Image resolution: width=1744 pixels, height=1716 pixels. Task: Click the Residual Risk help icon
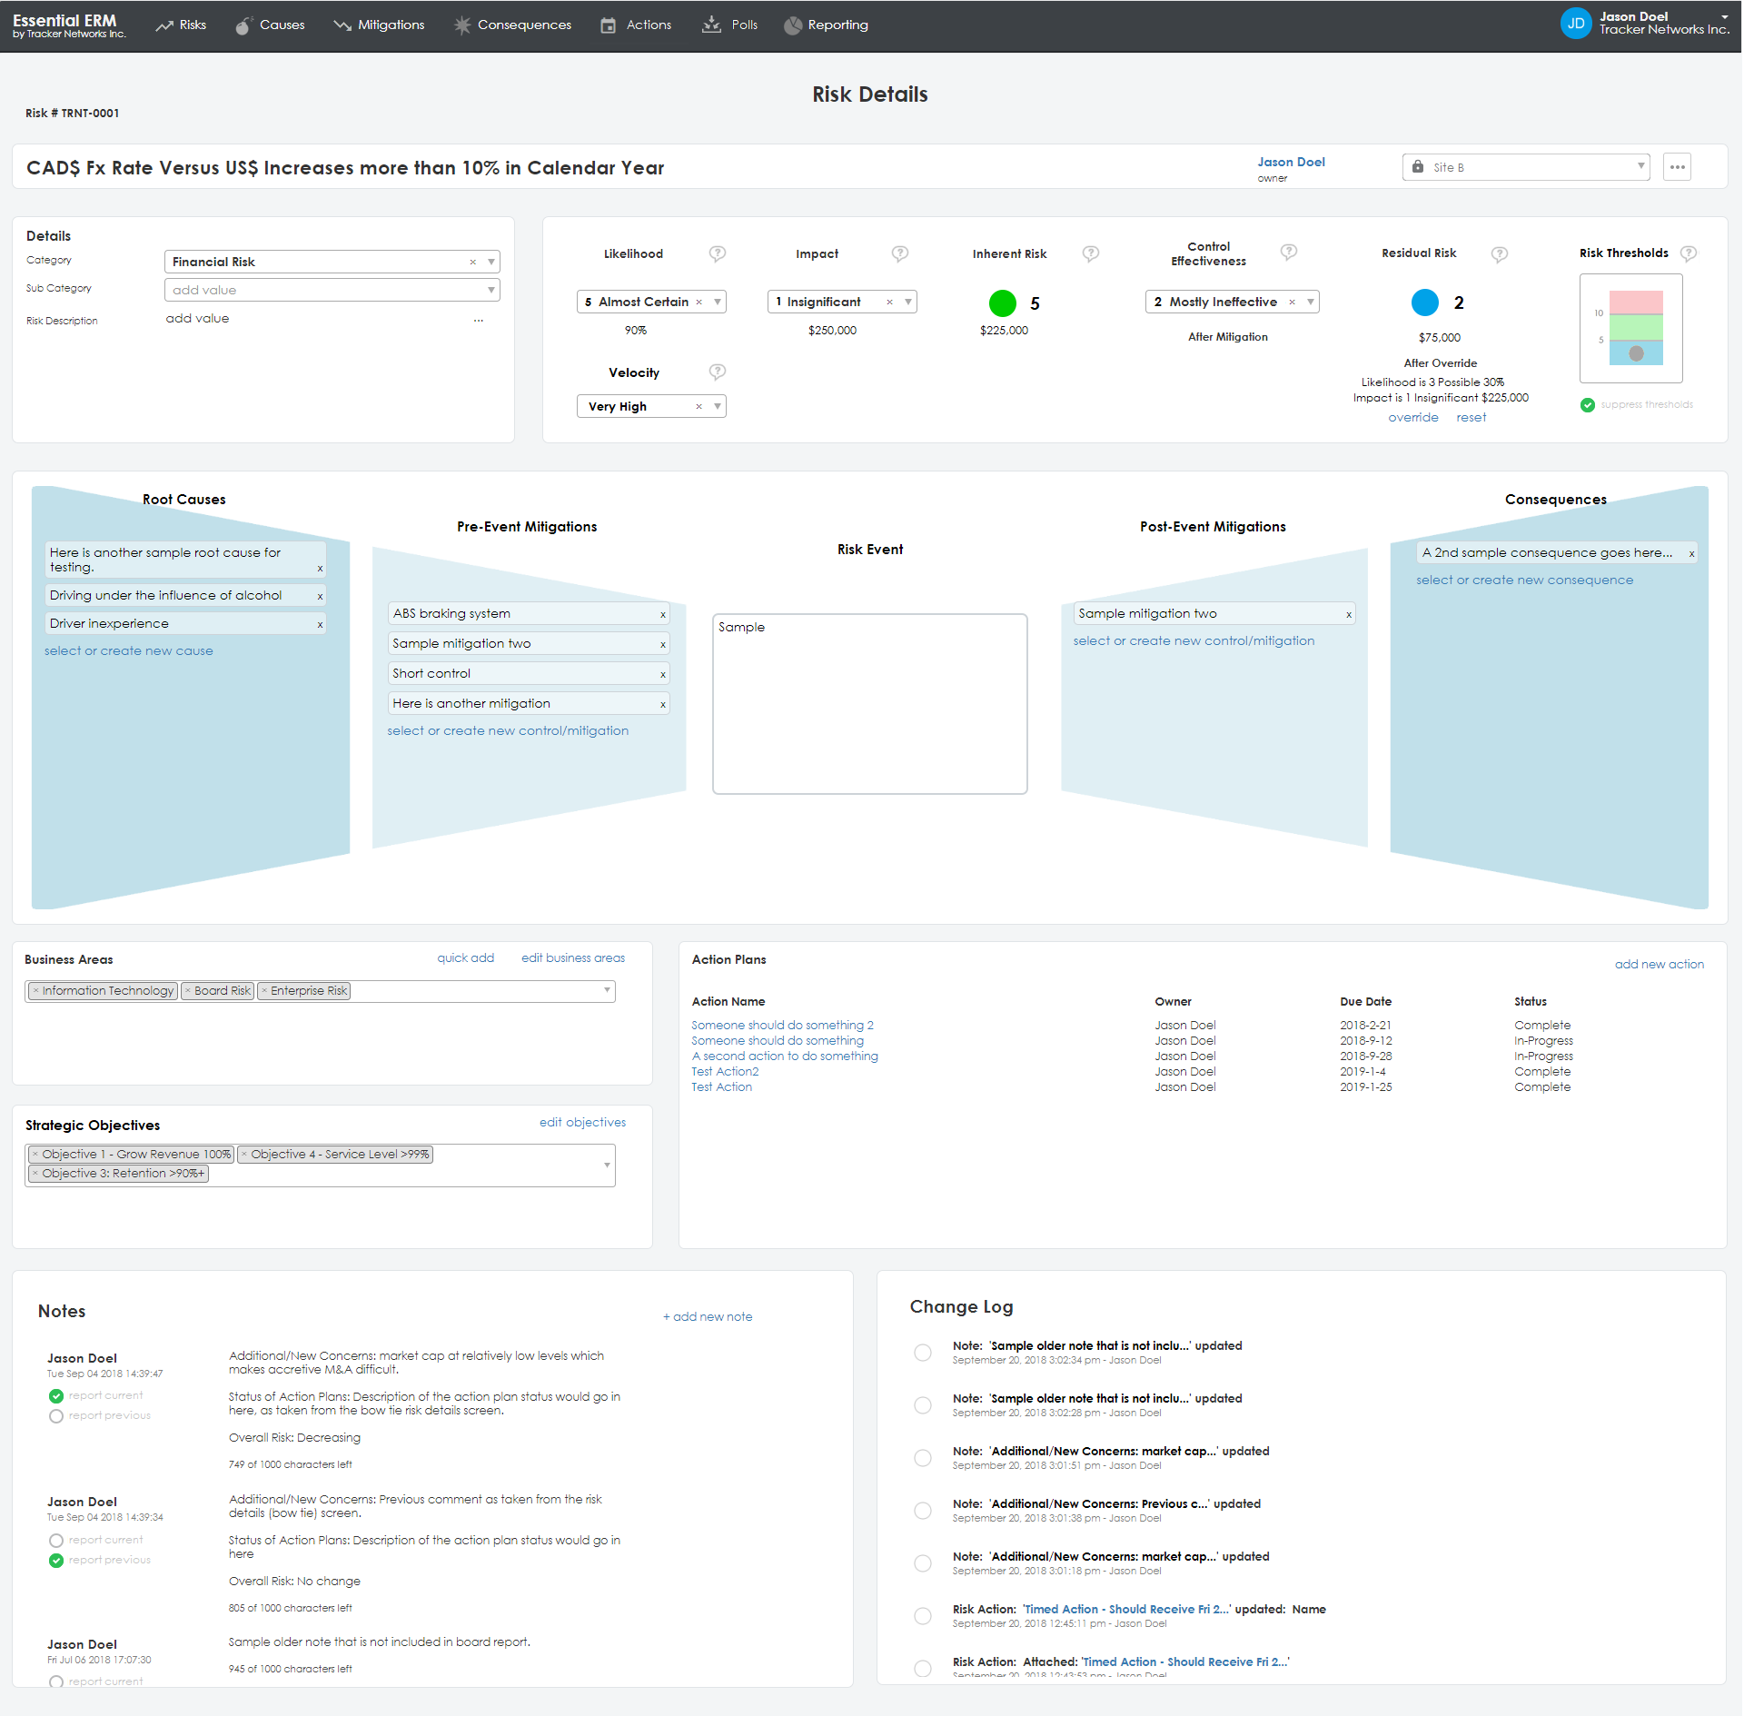coord(1499,254)
